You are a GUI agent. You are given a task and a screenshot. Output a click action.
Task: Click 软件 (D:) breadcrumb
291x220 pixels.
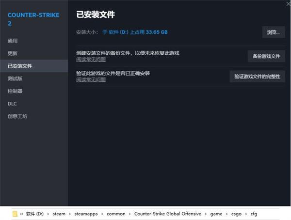point(35,214)
